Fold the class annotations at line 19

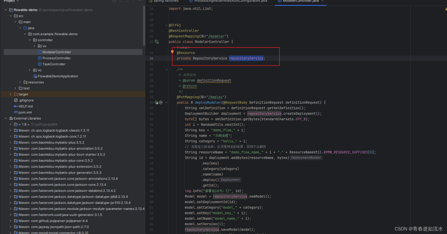(166, 25)
